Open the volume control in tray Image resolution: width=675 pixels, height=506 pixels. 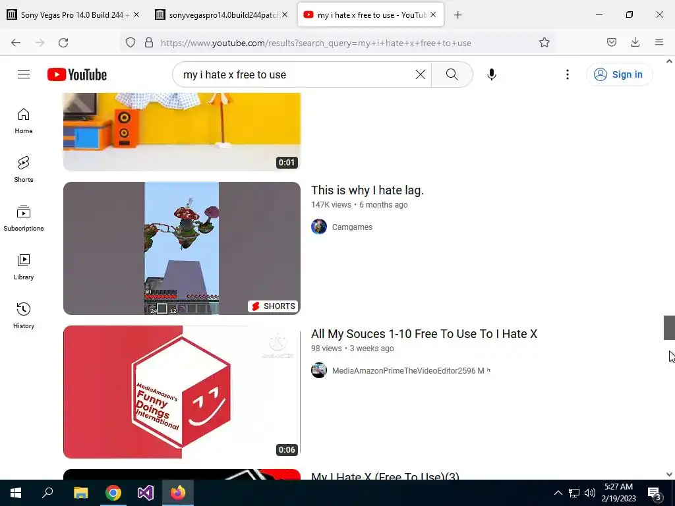pyautogui.click(x=590, y=493)
